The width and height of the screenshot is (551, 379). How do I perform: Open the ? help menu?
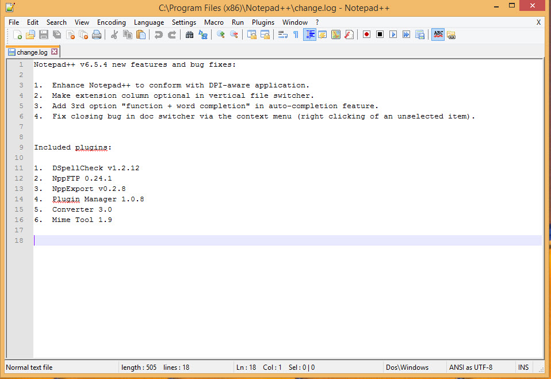tap(317, 22)
